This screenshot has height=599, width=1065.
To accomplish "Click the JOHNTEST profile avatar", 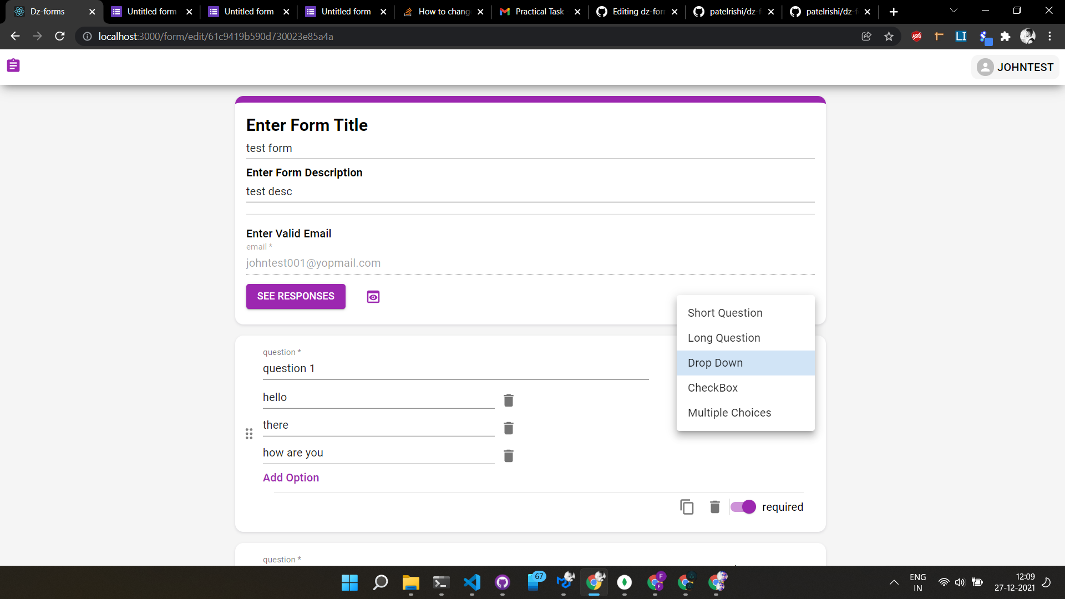I will click(986, 67).
